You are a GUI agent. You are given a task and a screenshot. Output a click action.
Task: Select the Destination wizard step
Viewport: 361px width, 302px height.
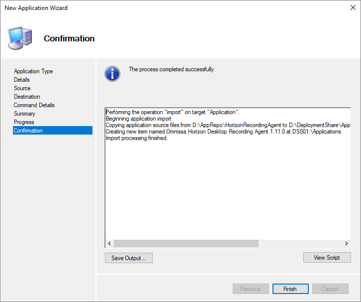(x=27, y=97)
